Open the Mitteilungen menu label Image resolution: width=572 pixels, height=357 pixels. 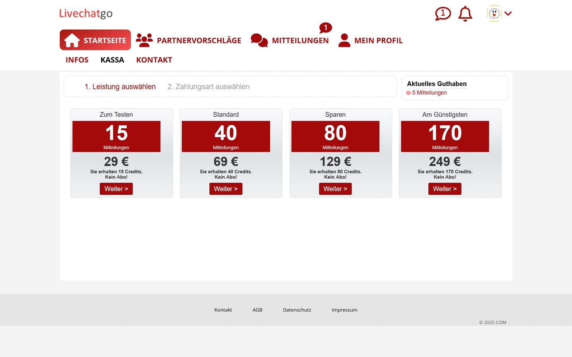click(x=300, y=40)
